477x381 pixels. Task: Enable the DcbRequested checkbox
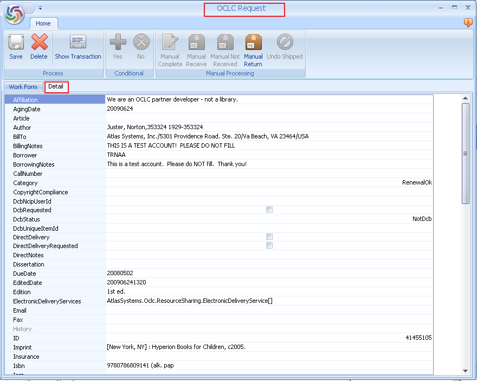tap(269, 209)
